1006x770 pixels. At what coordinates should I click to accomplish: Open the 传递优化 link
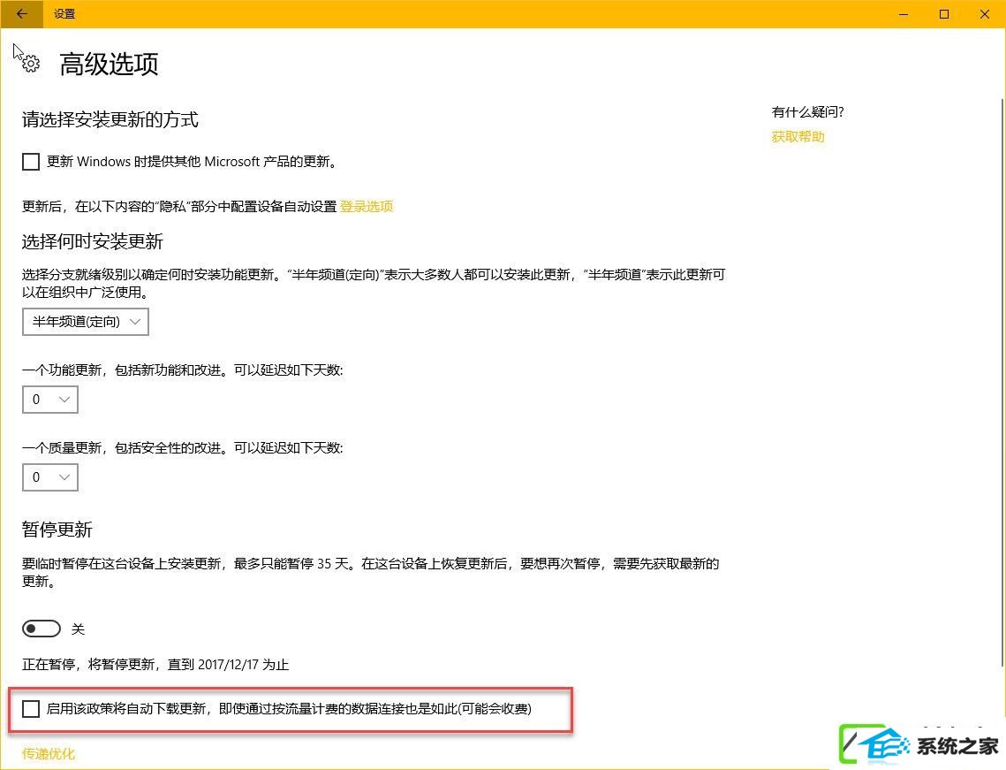[49, 754]
